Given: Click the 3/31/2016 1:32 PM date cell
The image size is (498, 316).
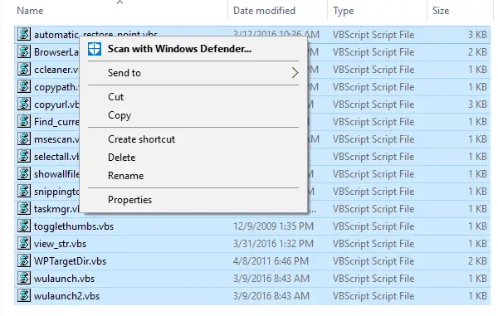Looking at the screenshot, I should pyautogui.click(x=273, y=244).
